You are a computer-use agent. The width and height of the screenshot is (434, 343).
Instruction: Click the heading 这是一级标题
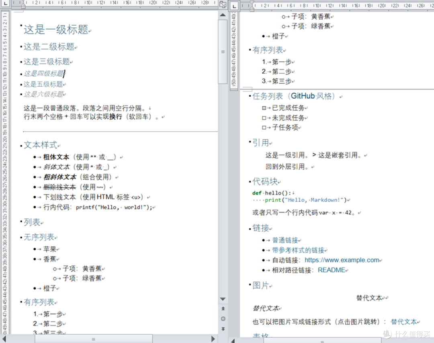(x=56, y=30)
